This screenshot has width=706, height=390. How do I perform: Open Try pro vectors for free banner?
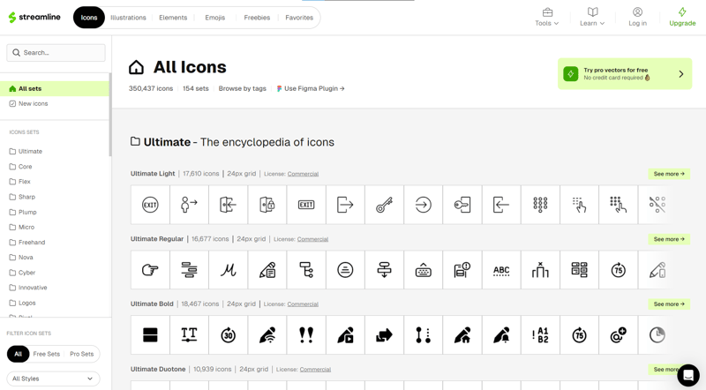click(x=625, y=74)
